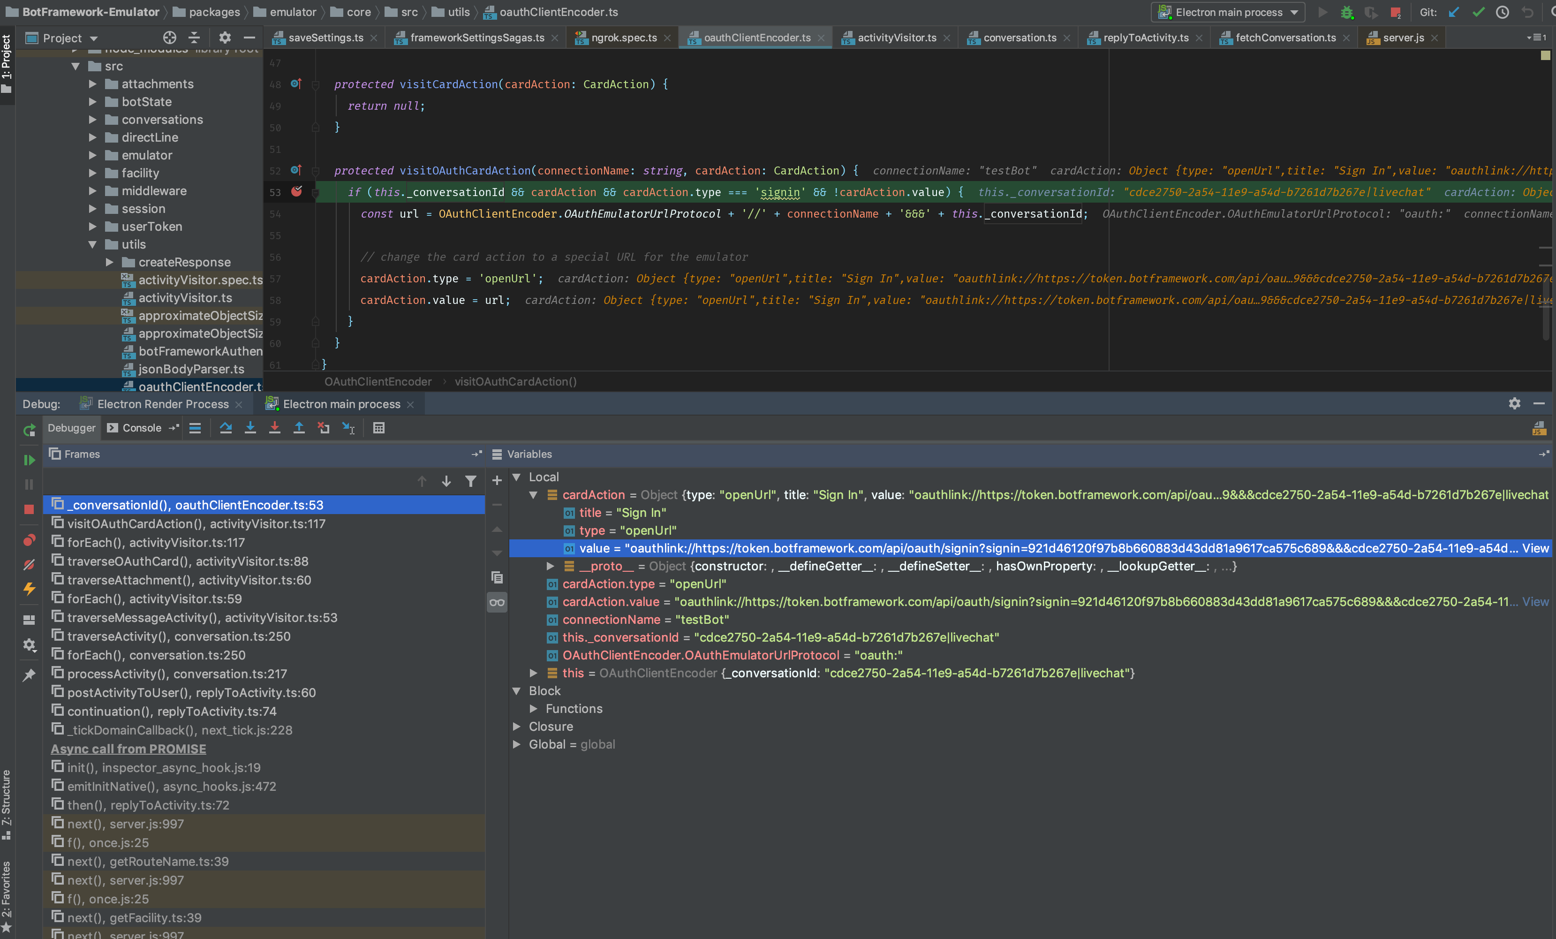Toggle the frames filter funnel icon
Screen dimensions: 1556x939
point(471,481)
